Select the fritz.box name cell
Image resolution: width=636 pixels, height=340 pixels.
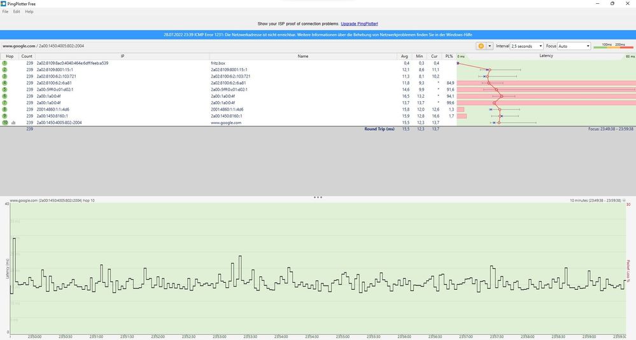[x=218, y=63]
